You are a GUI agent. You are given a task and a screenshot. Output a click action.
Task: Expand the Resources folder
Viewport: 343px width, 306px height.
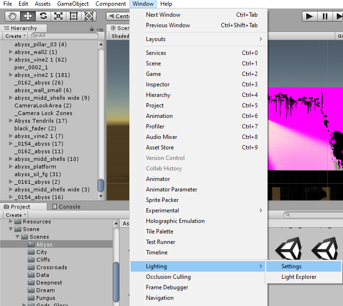coord(10,222)
